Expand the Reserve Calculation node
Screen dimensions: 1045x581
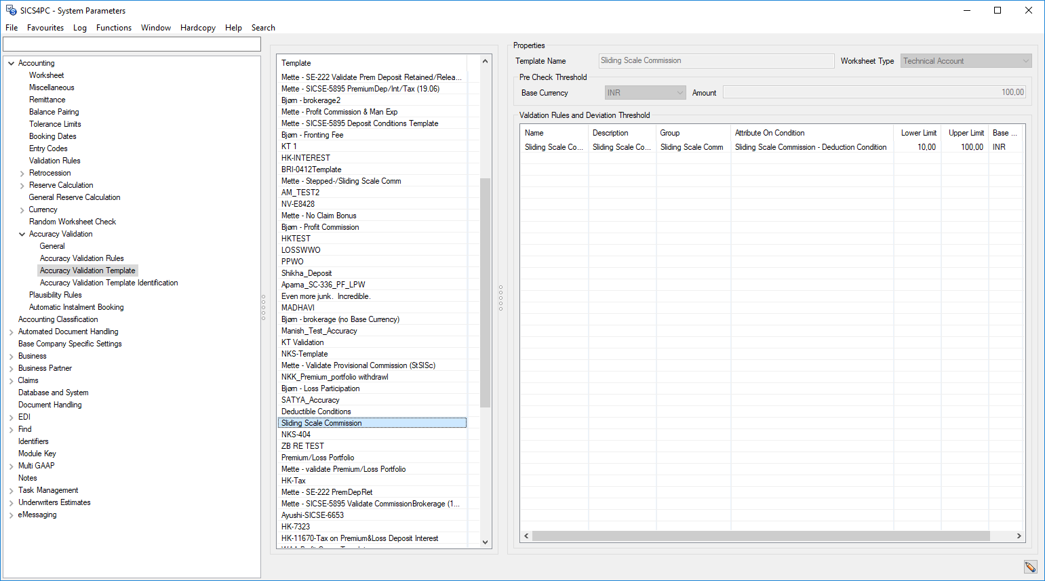coord(21,184)
